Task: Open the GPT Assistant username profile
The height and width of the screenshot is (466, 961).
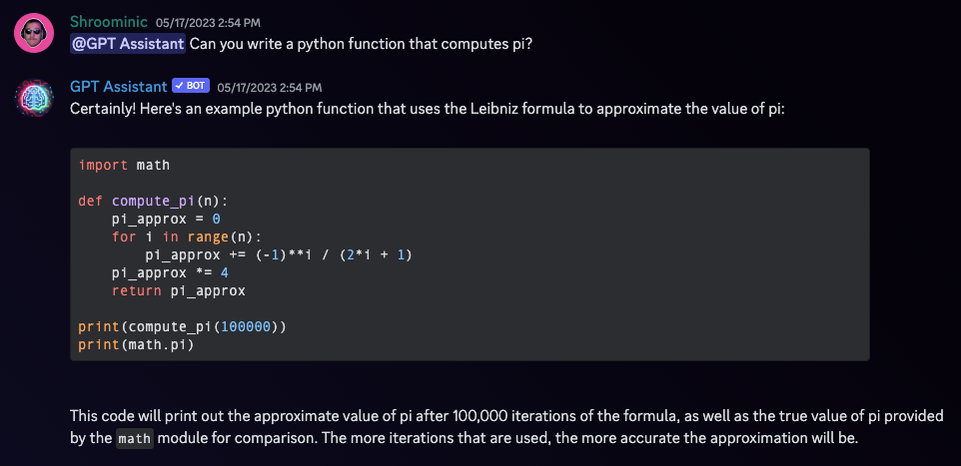Action: coord(118,87)
